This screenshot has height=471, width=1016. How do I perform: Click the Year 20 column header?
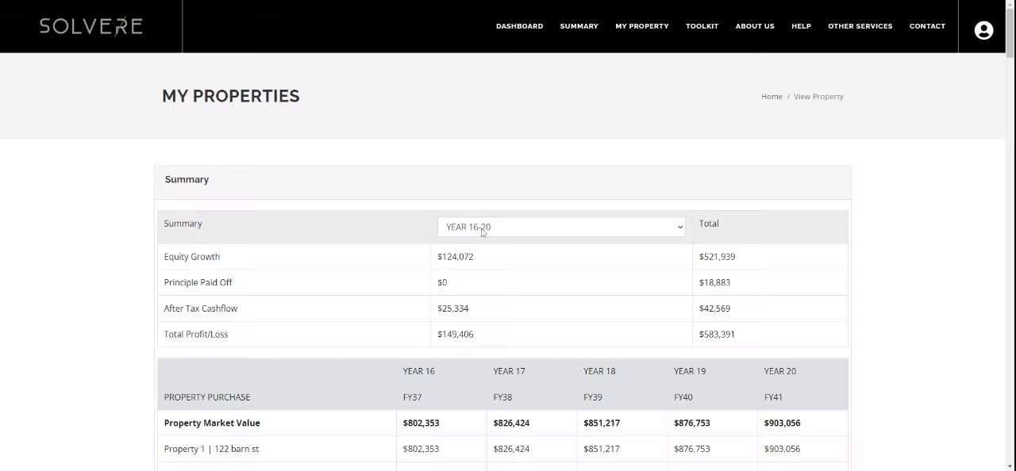pyautogui.click(x=779, y=371)
